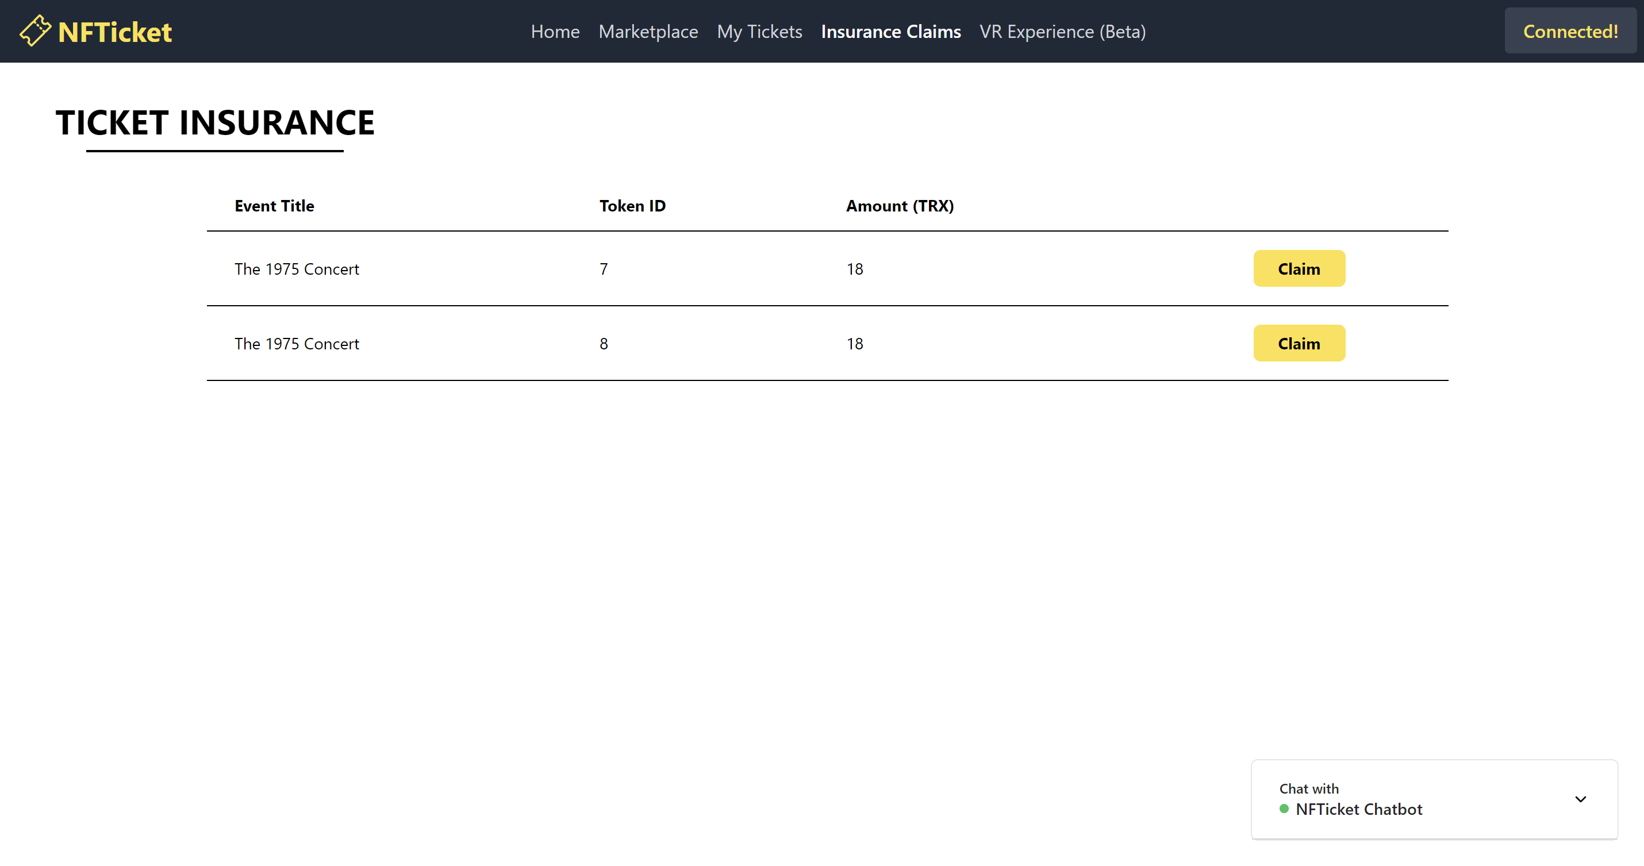Viewport: 1644px width, 866px height.
Task: Click the NFTicket ticket logo icon
Action: (x=35, y=30)
